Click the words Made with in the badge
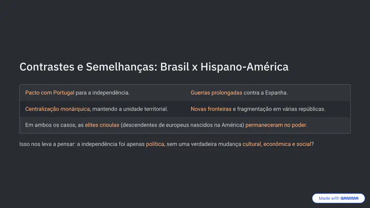This screenshot has height=208, width=370. [x=329, y=198]
